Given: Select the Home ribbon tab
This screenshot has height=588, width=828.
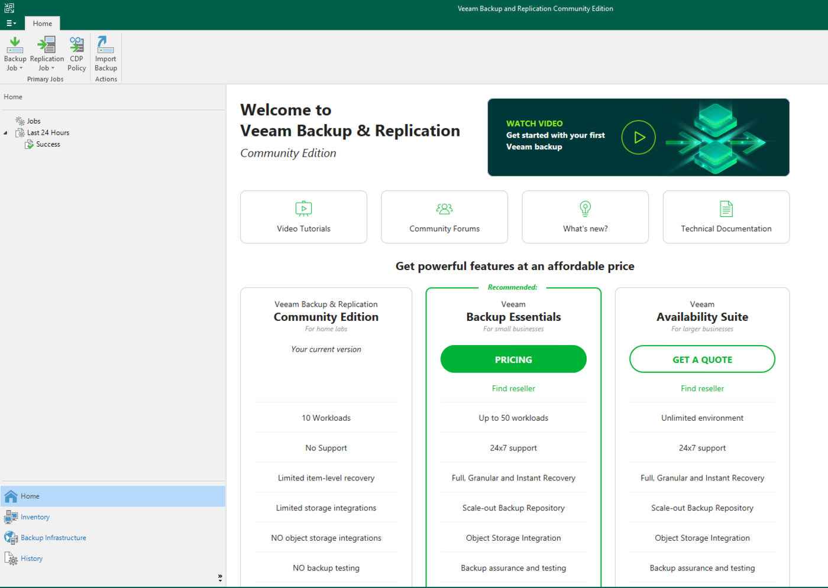Looking at the screenshot, I should coord(43,24).
